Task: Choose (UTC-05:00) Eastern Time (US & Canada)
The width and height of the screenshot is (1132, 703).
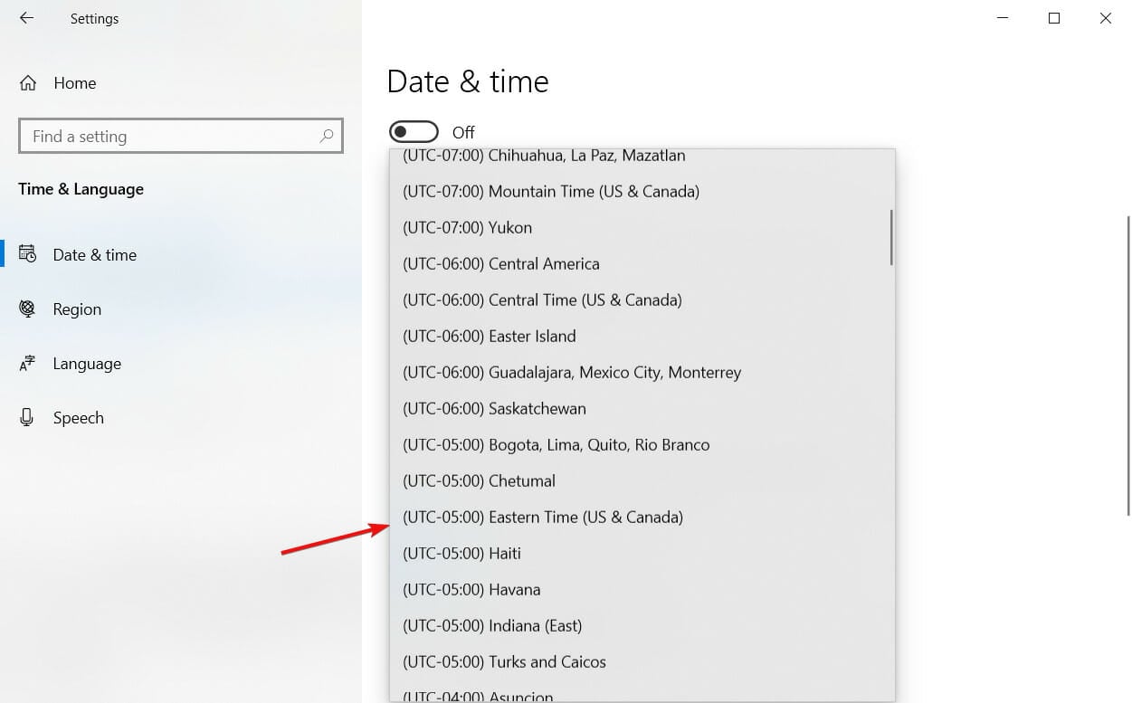Action: click(x=642, y=518)
